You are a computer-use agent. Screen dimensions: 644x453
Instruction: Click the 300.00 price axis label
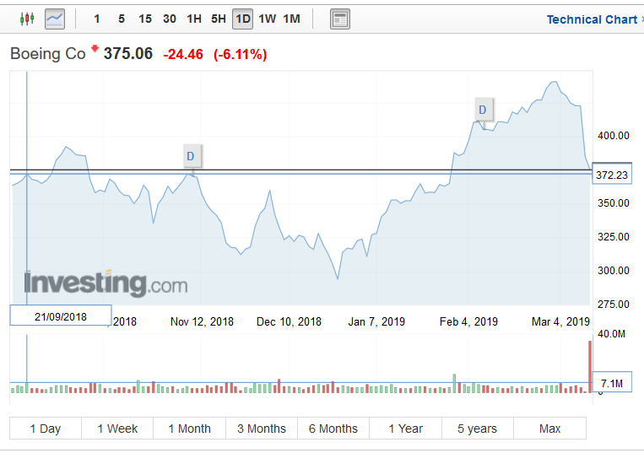pyautogui.click(x=614, y=271)
